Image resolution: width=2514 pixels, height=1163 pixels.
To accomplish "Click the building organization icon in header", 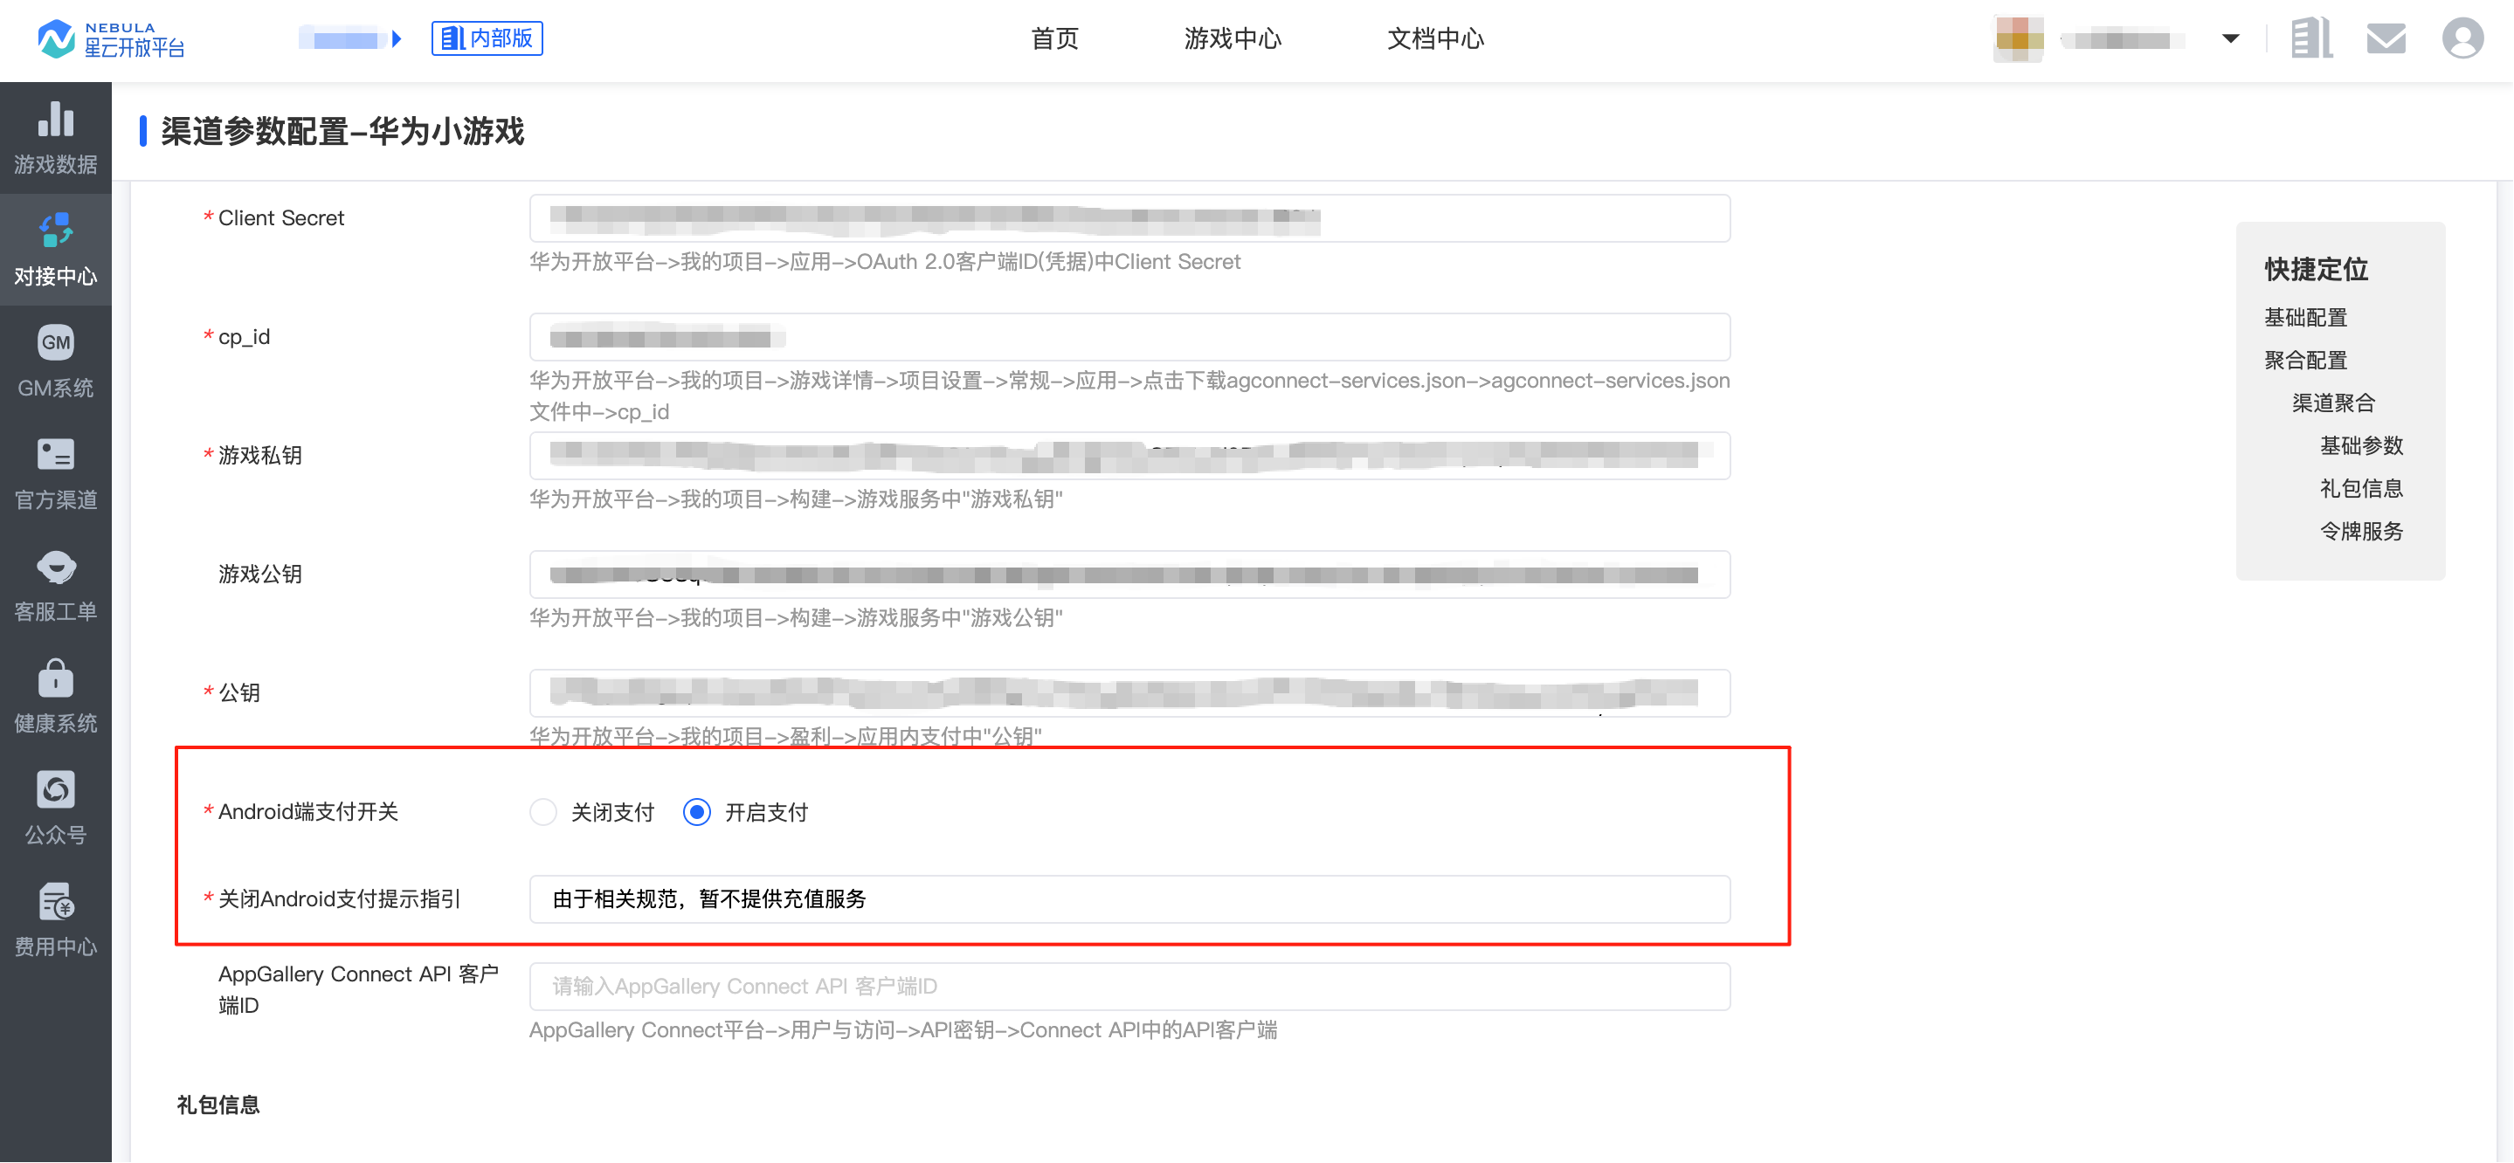I will click(x=2311, y=39).
